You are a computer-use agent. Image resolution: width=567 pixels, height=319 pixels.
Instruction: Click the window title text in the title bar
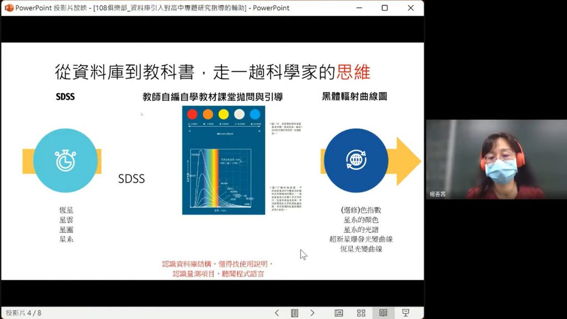coord(152,8)
